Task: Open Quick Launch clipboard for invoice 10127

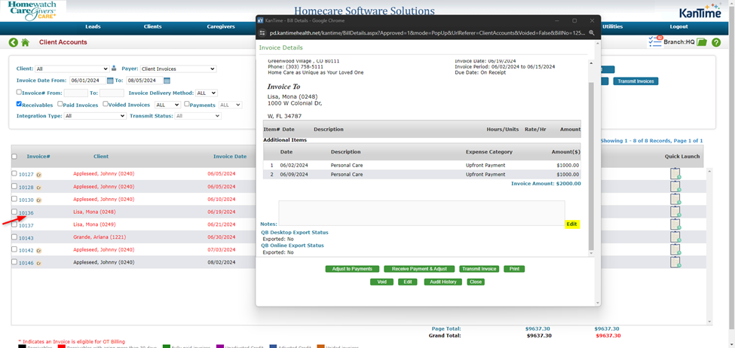Action: [675, 173]
